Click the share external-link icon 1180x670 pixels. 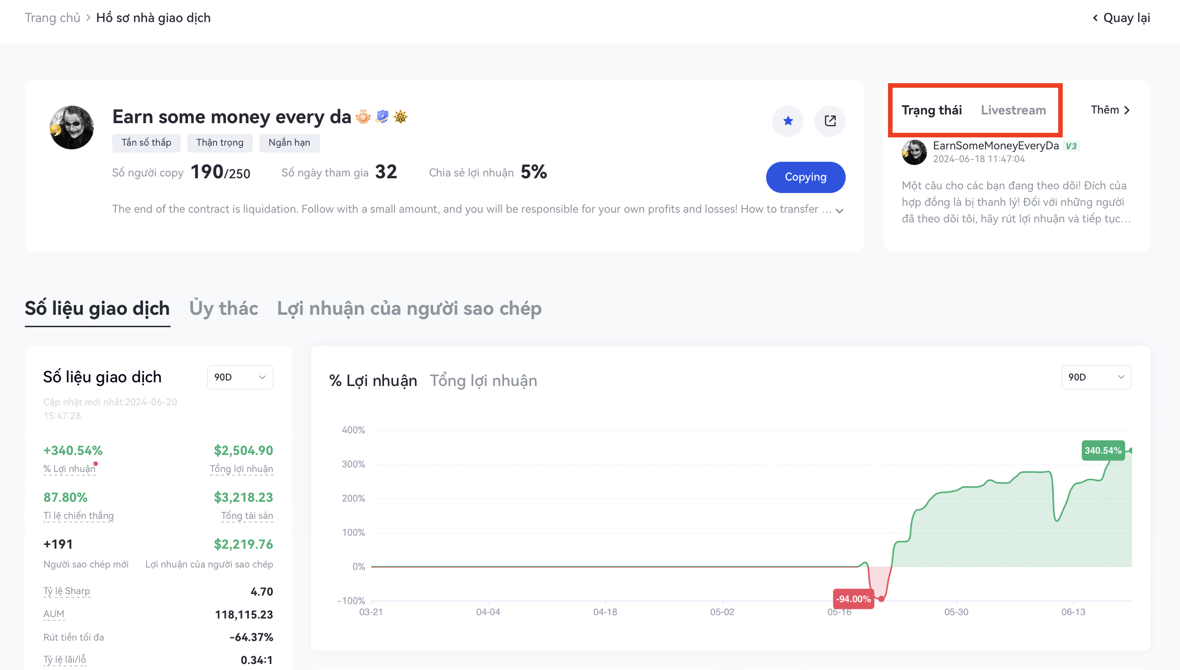830,121
